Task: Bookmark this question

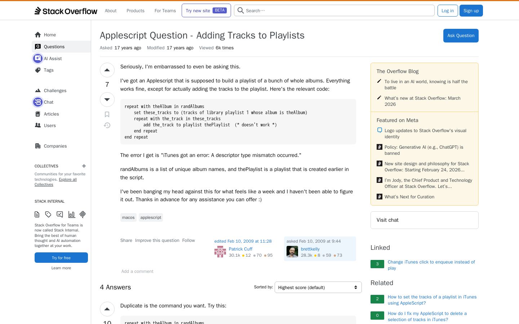Action: click(107, 114)
